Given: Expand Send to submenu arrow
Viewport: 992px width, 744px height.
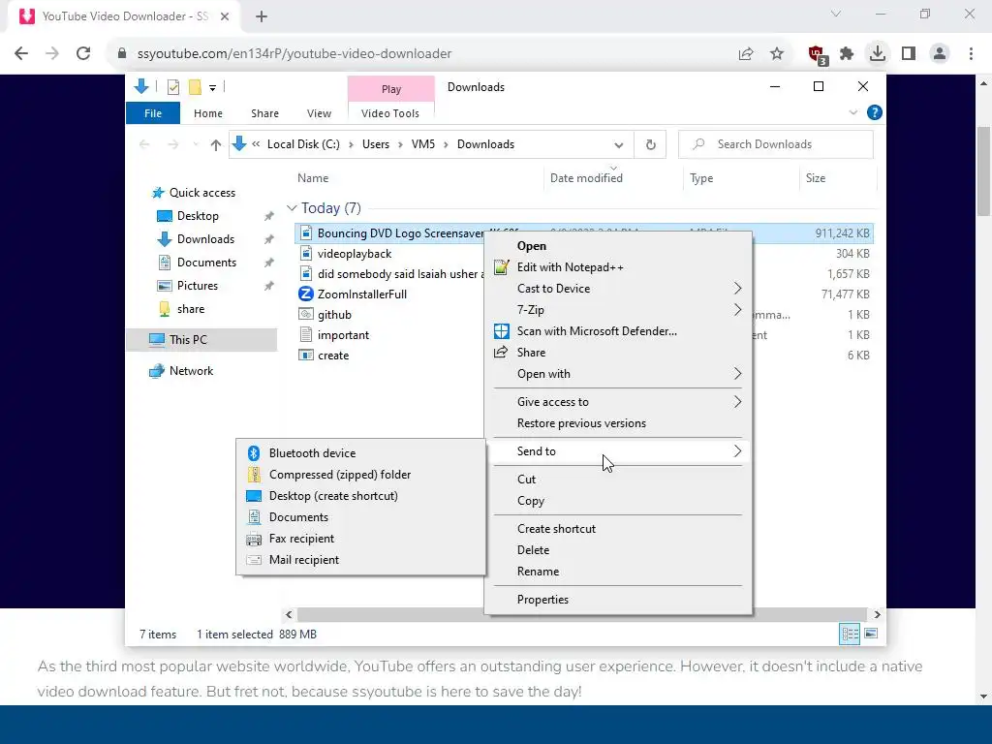Looking at the screenshot, I should pos(737,451).
